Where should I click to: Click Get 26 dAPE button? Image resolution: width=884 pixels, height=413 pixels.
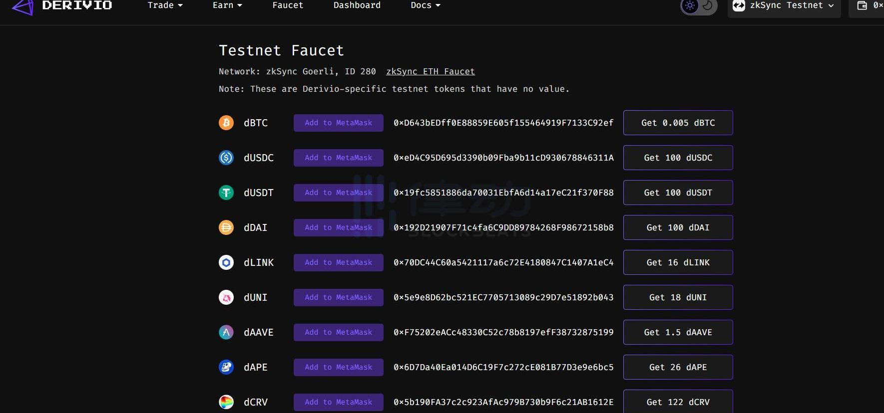tap(678, 367)
